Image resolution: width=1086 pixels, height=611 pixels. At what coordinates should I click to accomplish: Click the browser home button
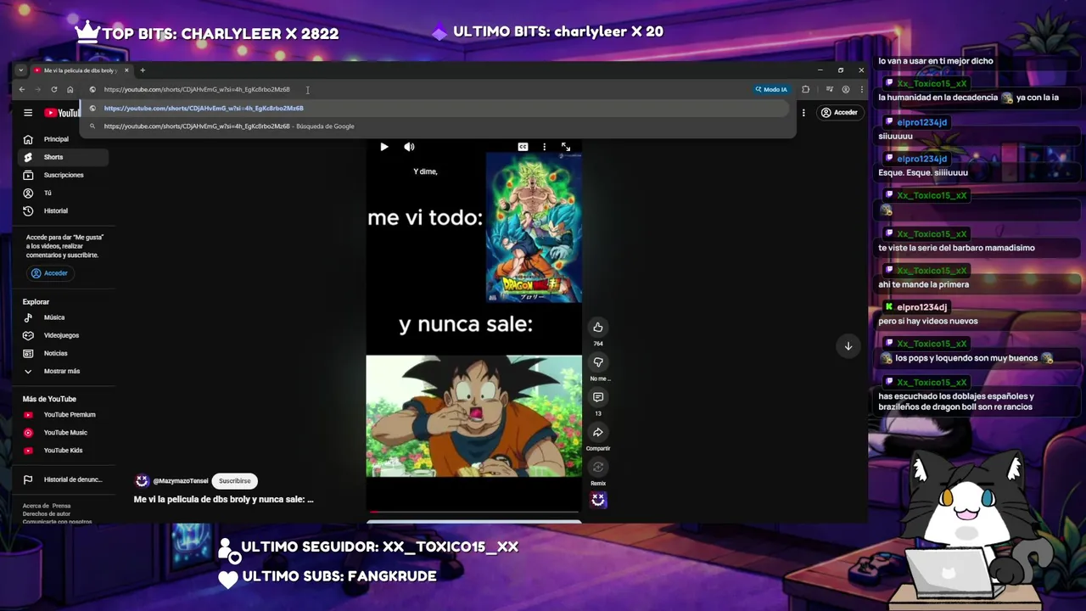(x=70, y=89)
